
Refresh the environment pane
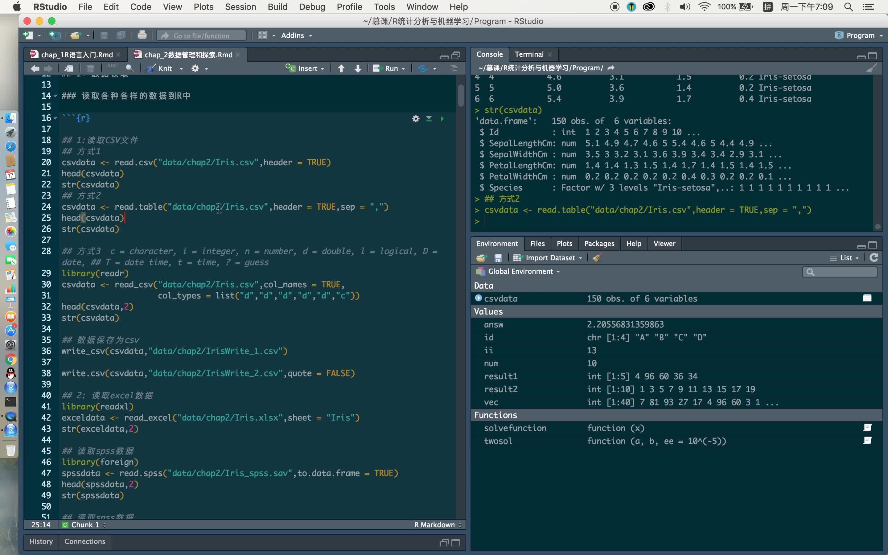pyautogui.click(x=874, y=258)
